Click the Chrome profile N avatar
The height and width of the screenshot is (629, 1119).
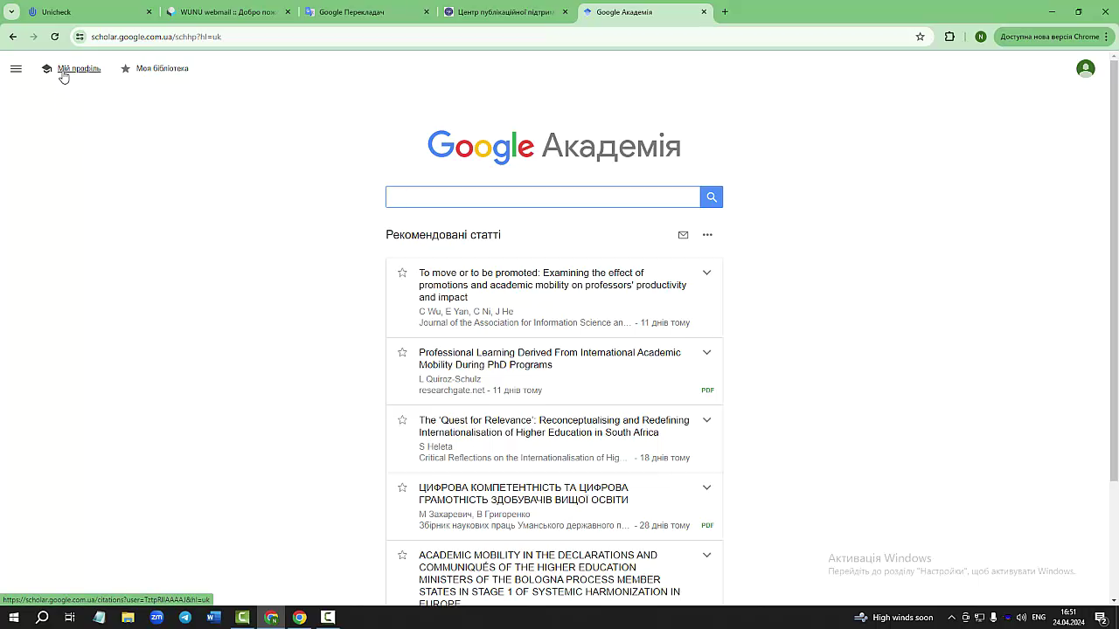pyautogui.click(x=980, y=37)
